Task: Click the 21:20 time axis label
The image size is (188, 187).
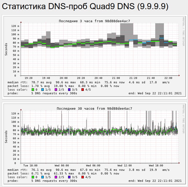Action: (133, 78)
